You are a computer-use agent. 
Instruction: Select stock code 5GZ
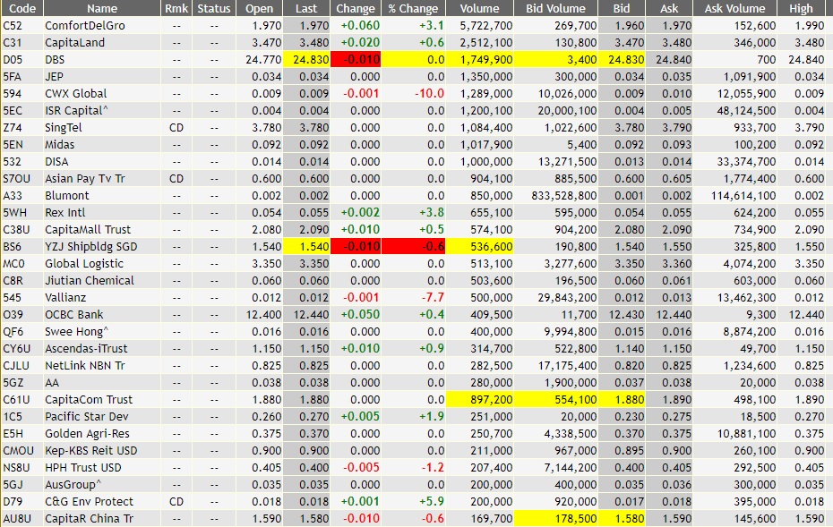click(x=13, y=382)
